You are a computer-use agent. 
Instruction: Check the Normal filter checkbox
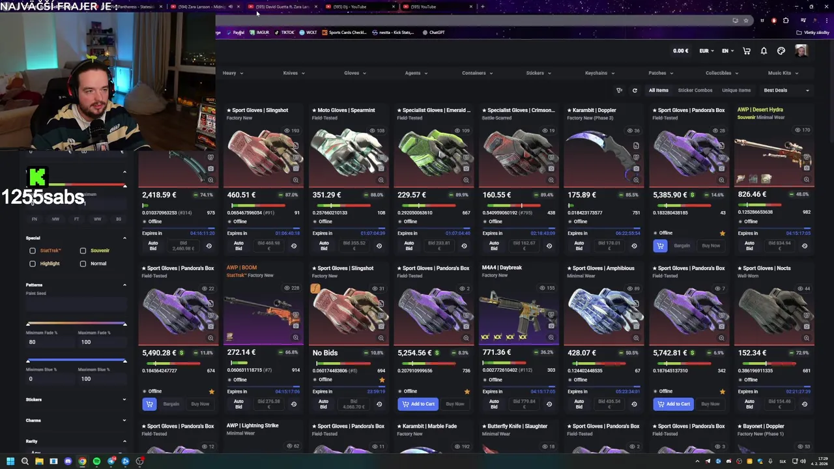(x=83, y=263)
